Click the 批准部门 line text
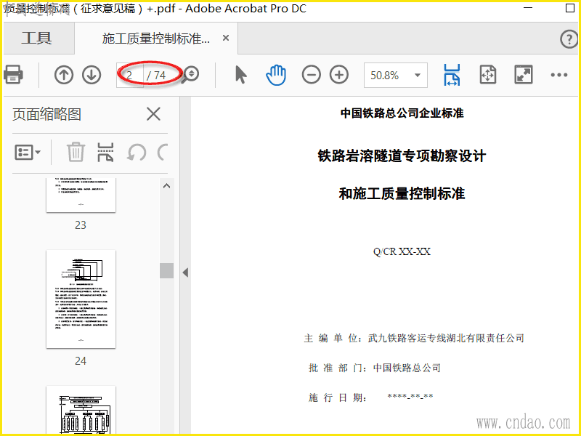 [375, 368]
